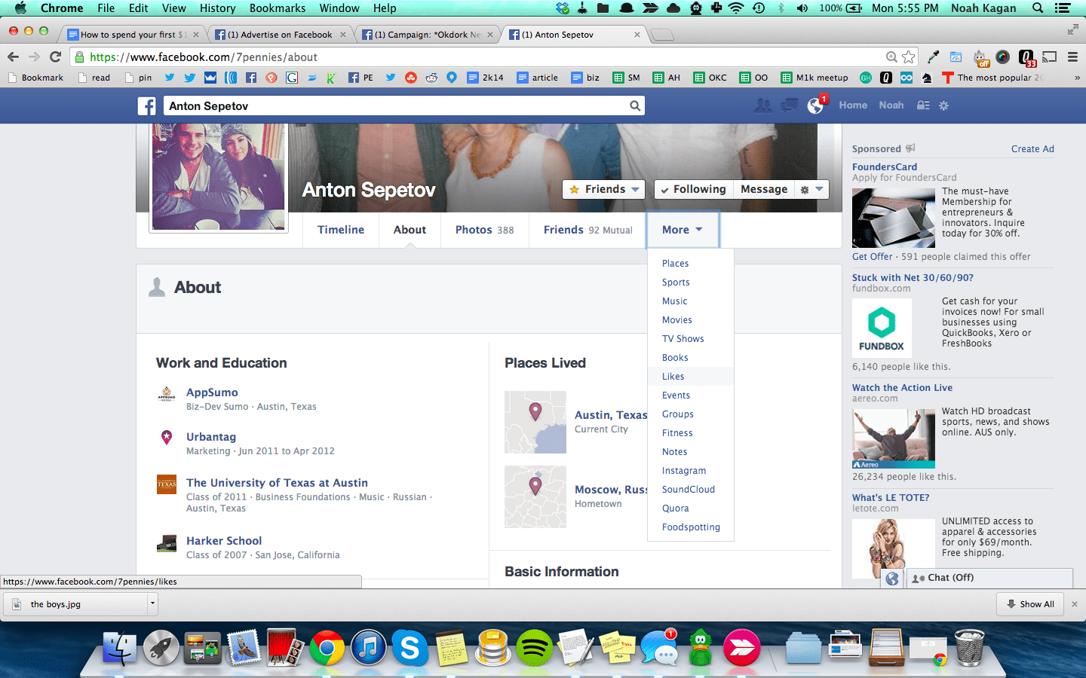The width and height of the screenshot is (1086, 678).
Task: Open the friend requests icon
Action: click(763, 105)
